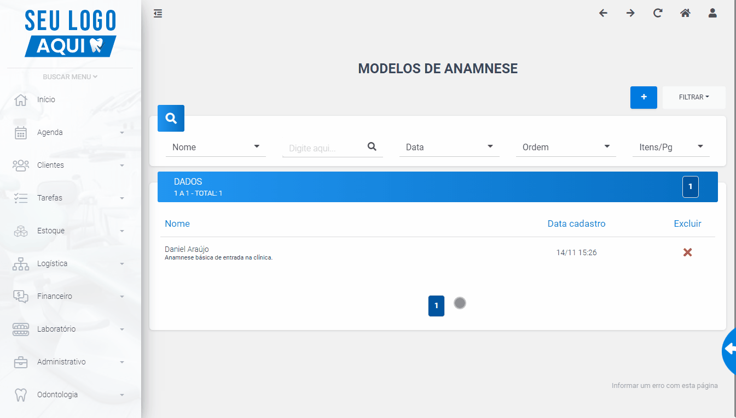Expand the Financeiro menu arrow
The image size is (736, 418).
pyautogui.click(x=122, y=297)
